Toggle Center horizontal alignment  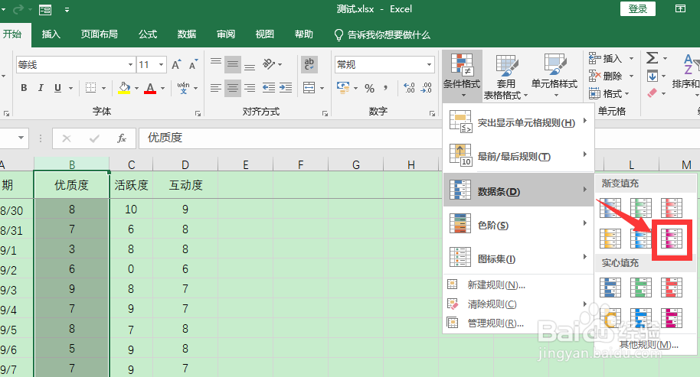click(233, 88)
